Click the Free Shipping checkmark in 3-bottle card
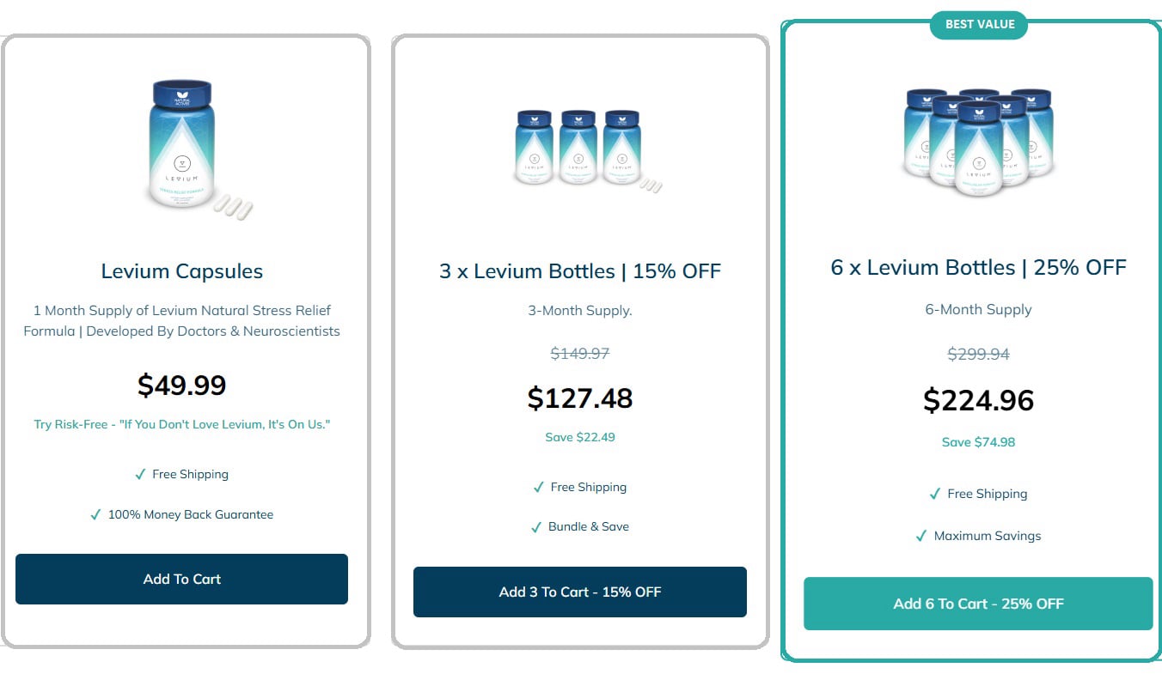 pyautogui.click(x=539, y=488)
